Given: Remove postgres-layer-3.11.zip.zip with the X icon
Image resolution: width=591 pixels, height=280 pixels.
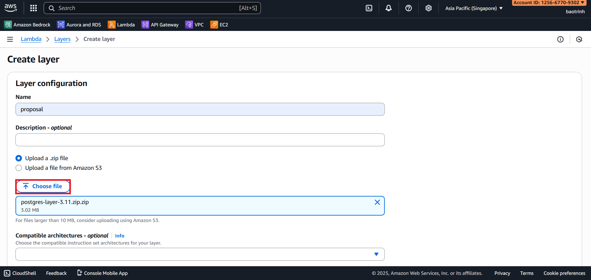Looking at the screenshot, I should pyautogui.click(x=377, y=202).
